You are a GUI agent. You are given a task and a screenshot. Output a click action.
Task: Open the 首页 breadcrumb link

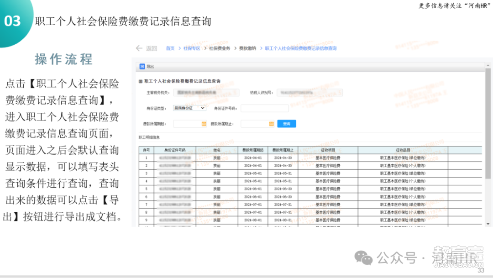click(170, 48)
